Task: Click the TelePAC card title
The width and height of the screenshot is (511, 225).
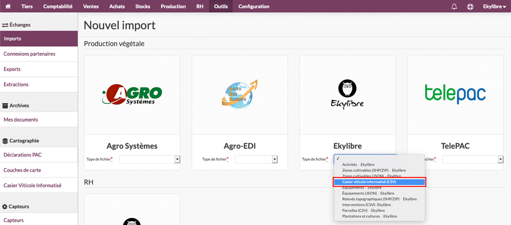Action: tap(455, 146)
